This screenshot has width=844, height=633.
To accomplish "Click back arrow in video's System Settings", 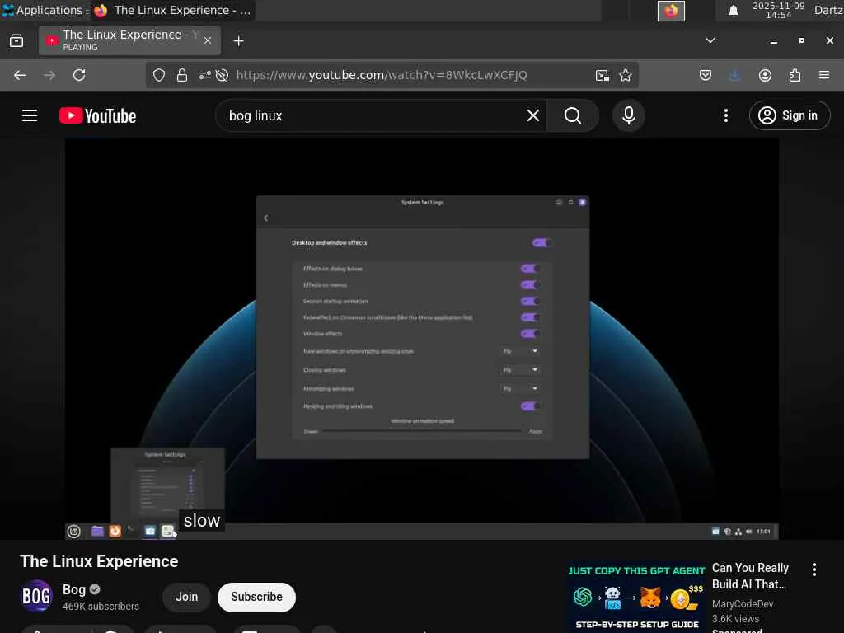I will (266, 218).
